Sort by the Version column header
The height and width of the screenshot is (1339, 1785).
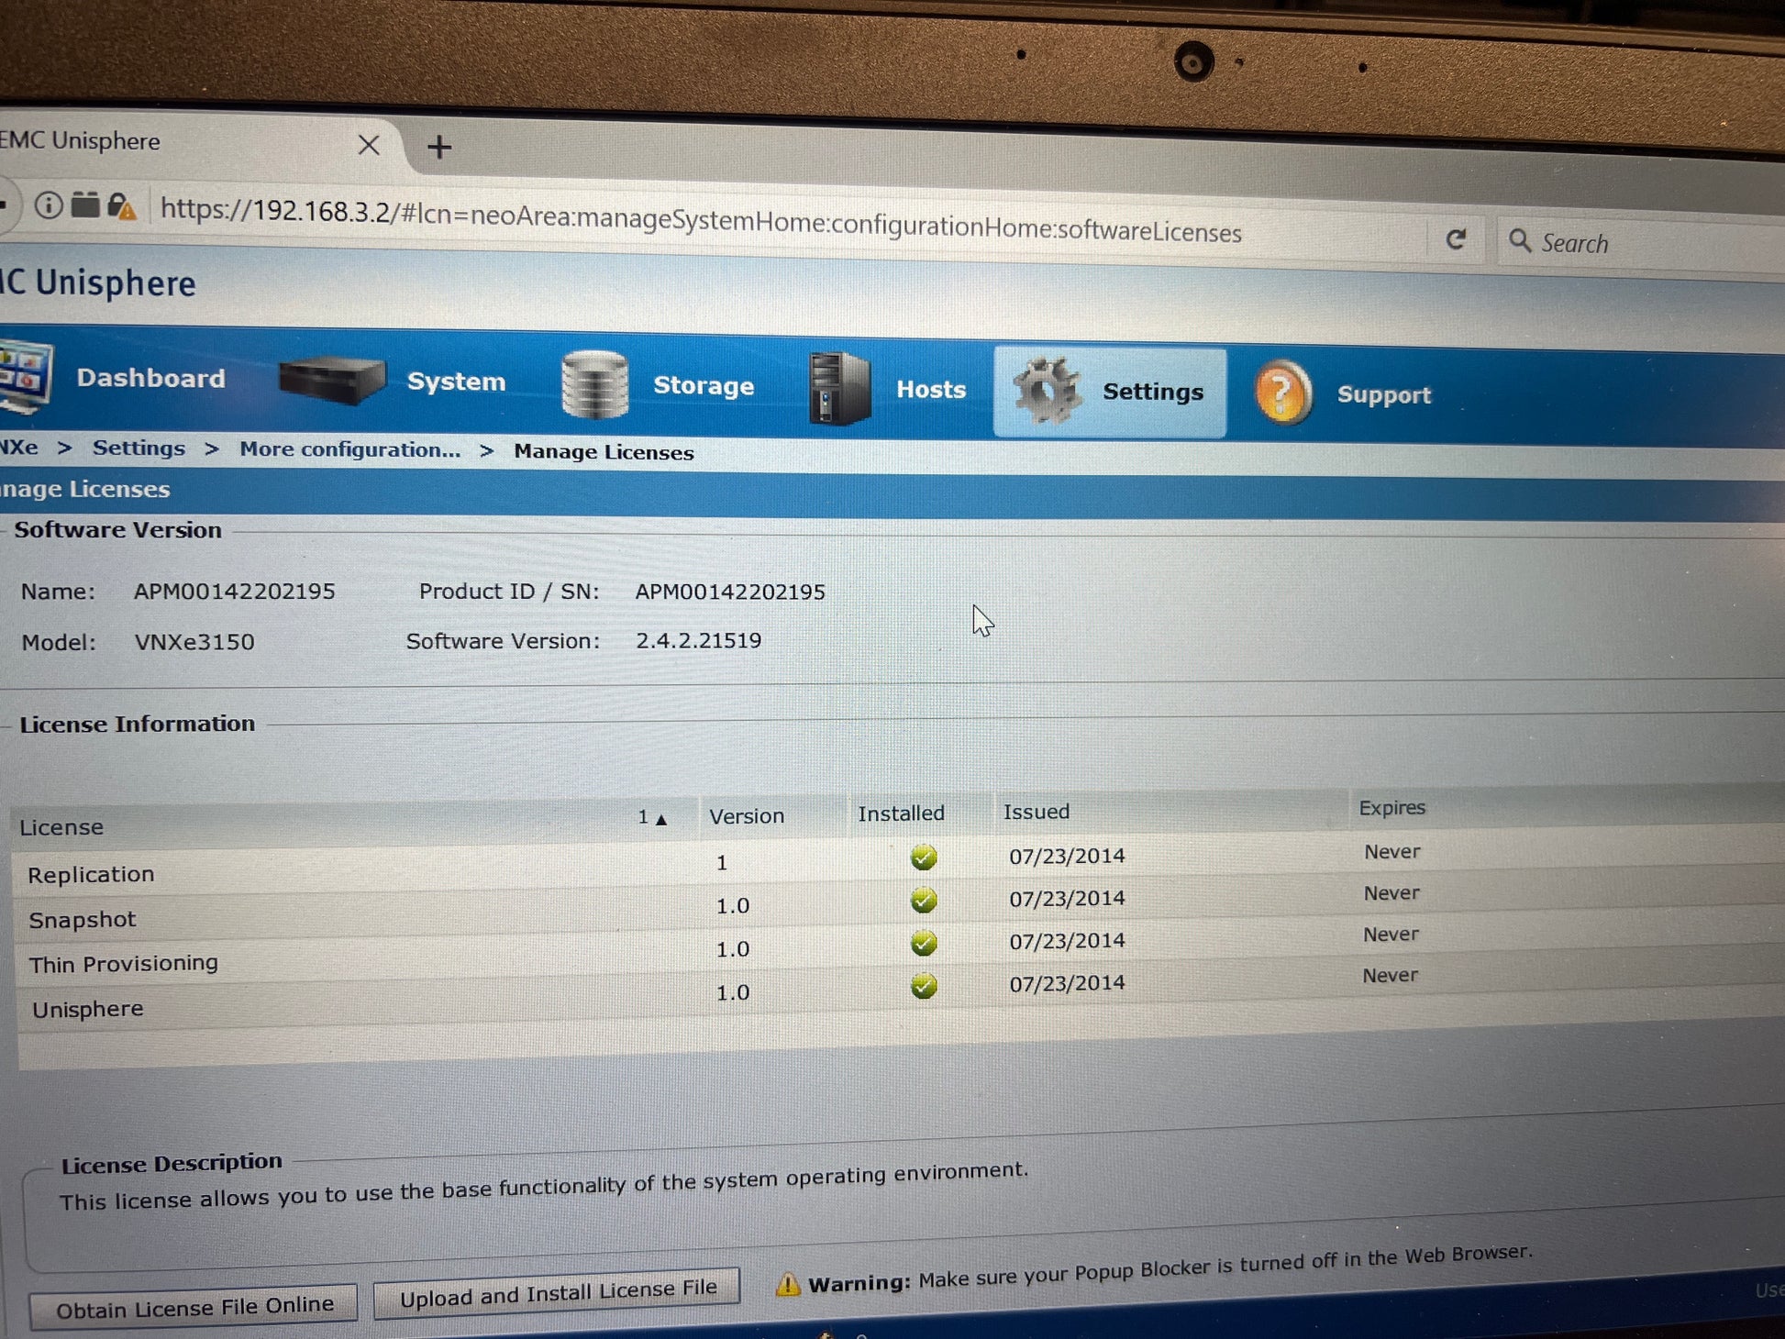tap(747, 815)
